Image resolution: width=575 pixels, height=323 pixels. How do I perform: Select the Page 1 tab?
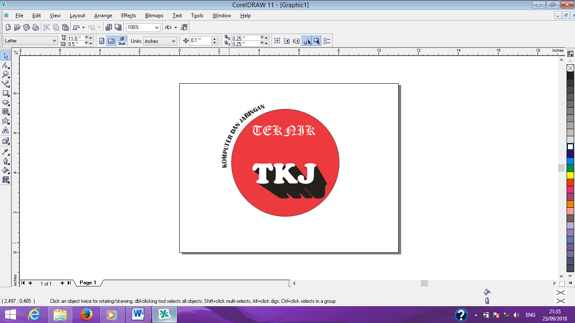(x=87, y=283)
